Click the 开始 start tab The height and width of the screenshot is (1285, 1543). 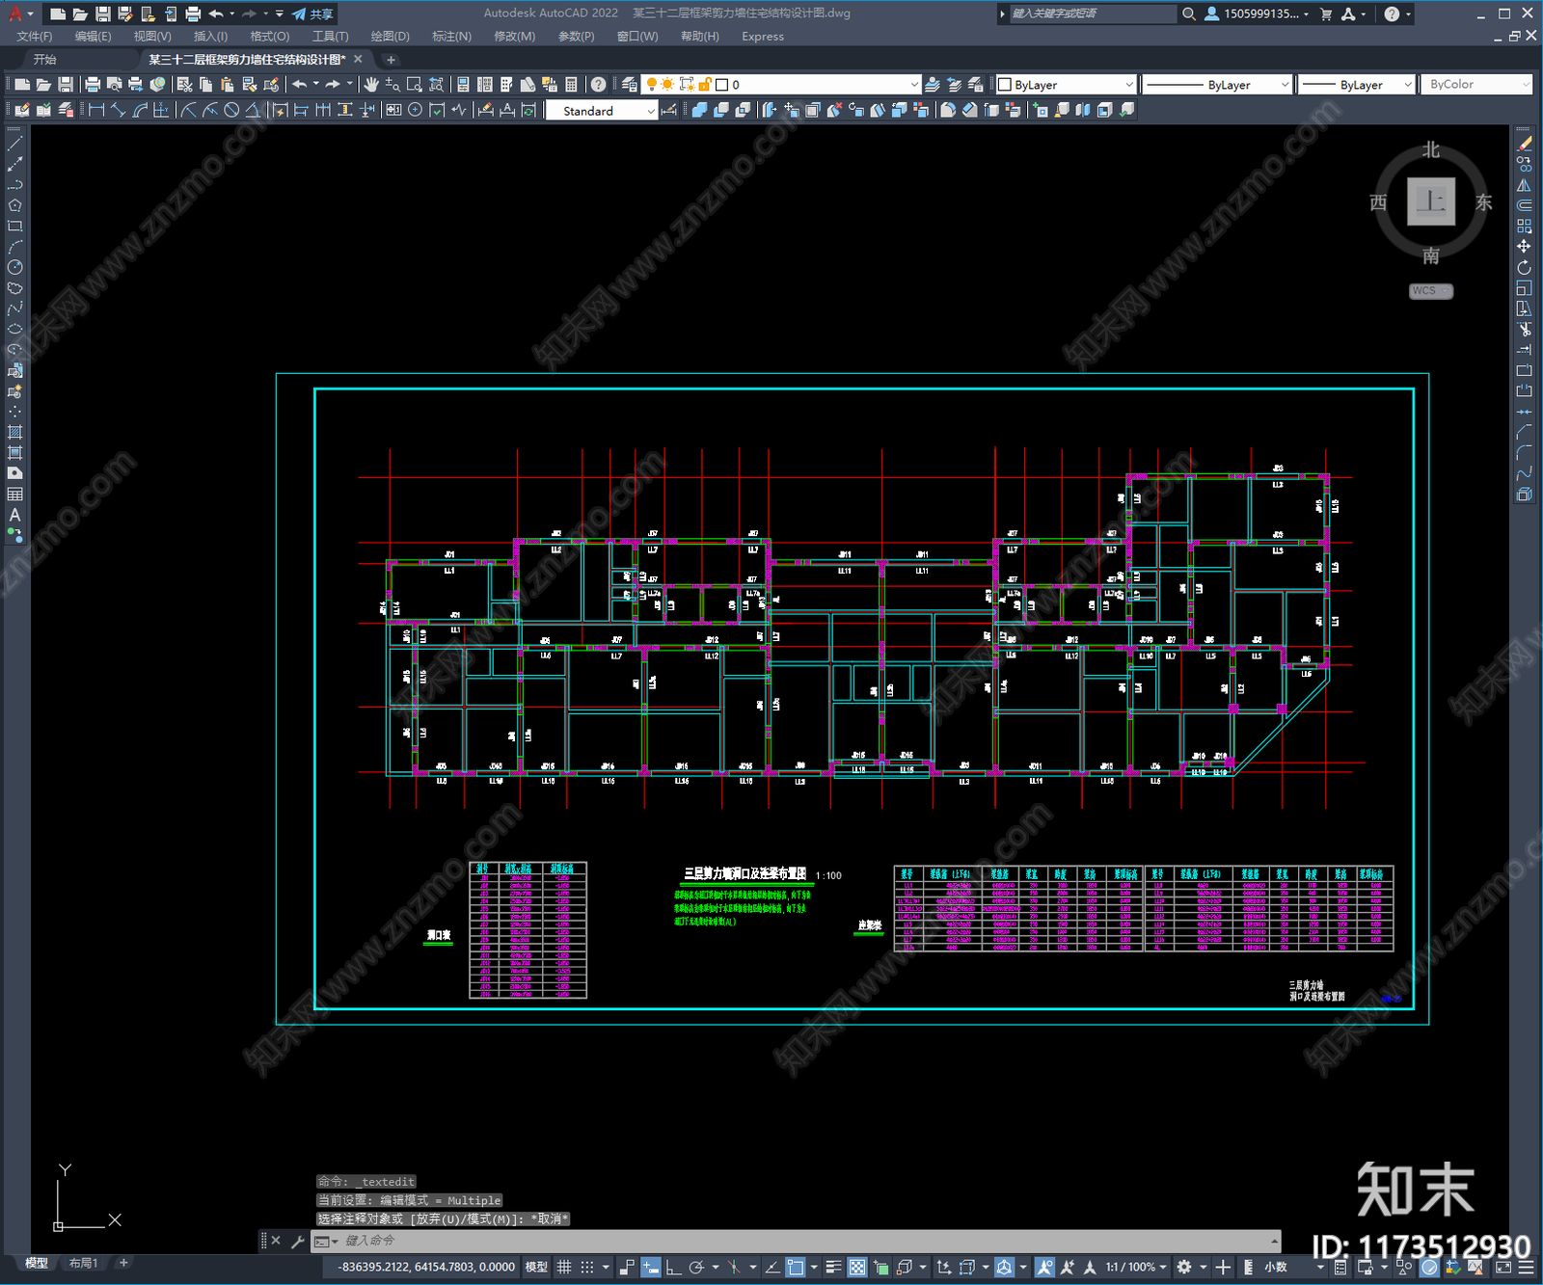(45, 60)
